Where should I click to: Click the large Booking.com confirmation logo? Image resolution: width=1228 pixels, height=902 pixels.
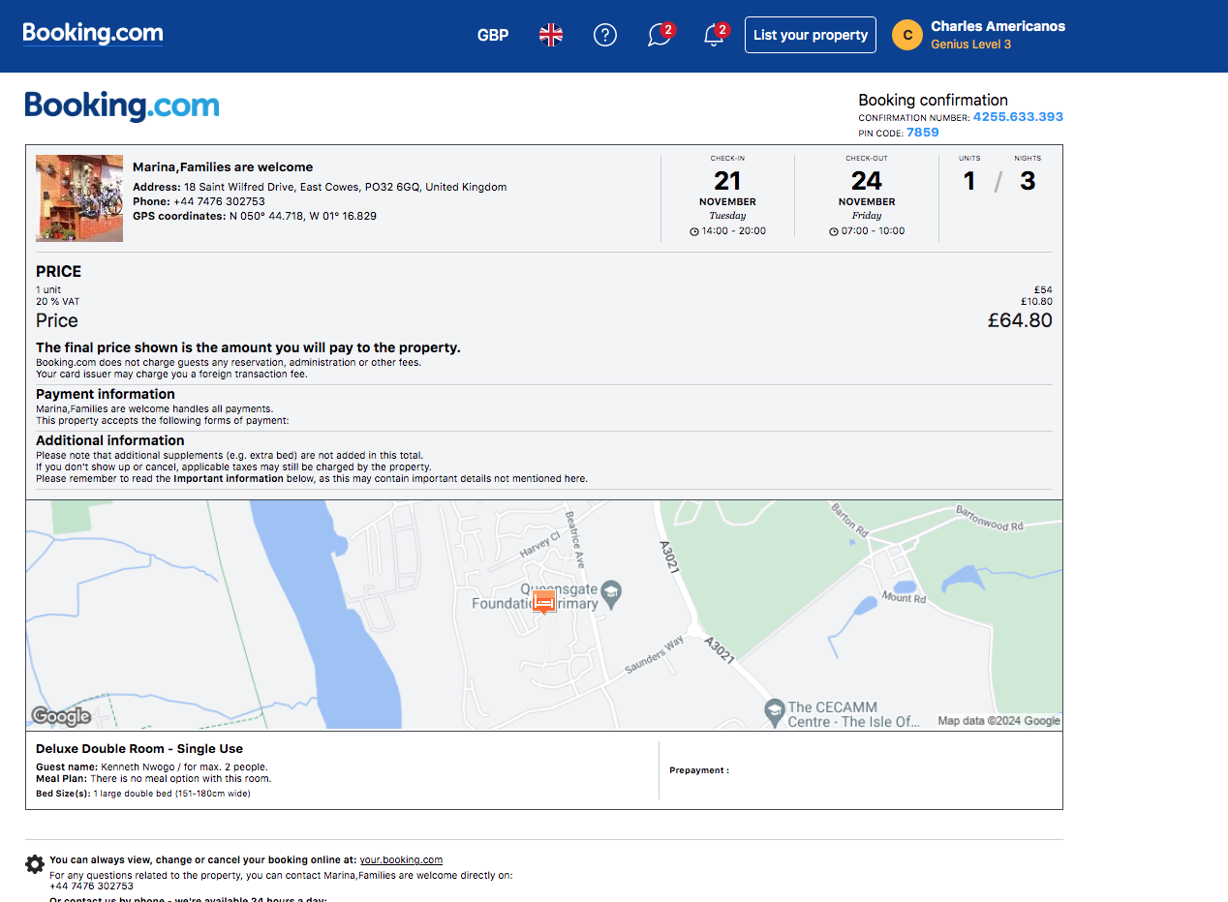(122, 105)
